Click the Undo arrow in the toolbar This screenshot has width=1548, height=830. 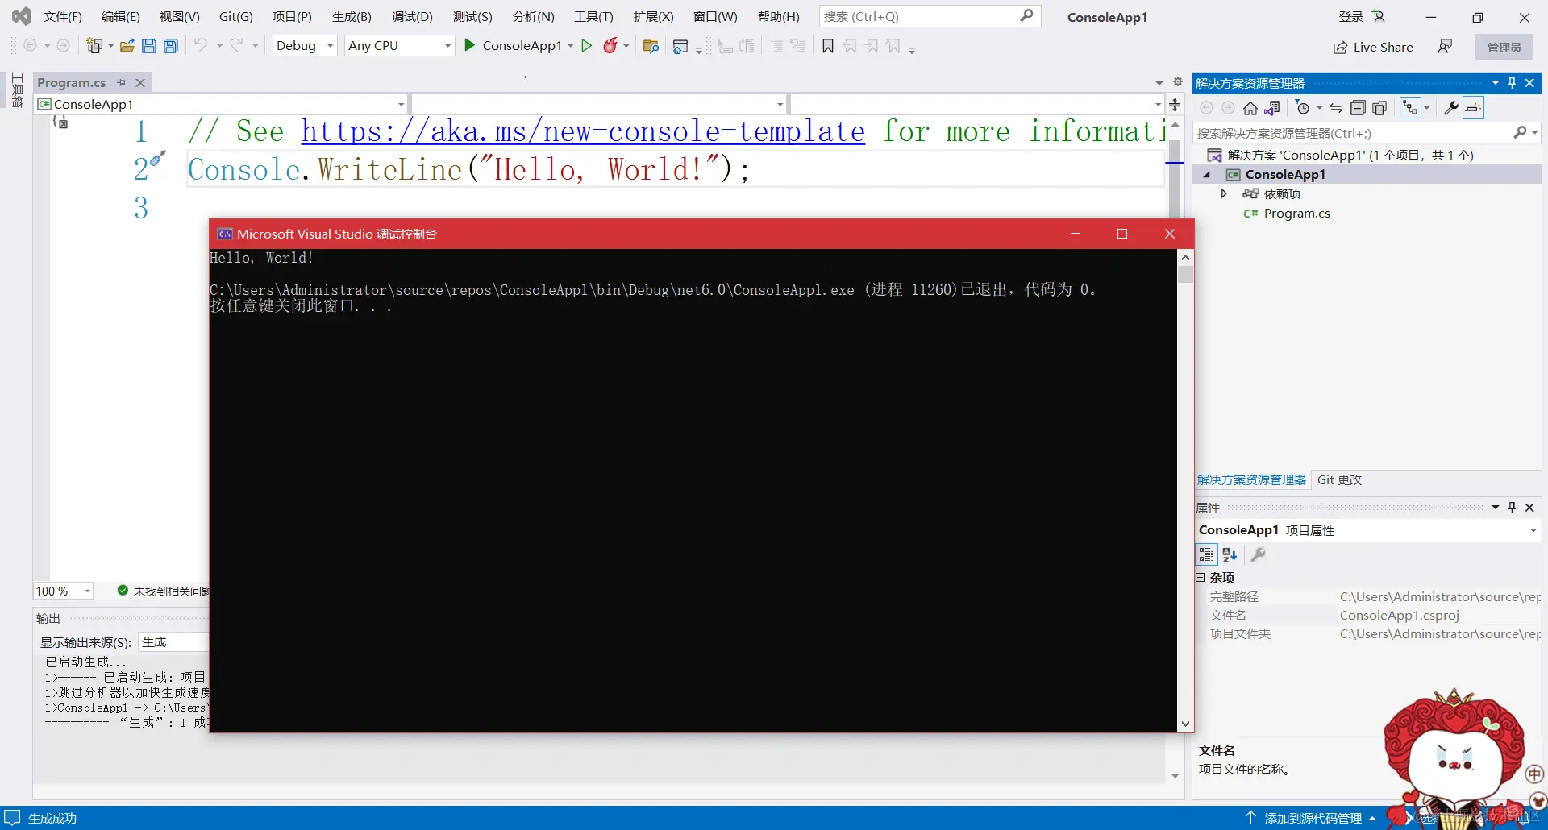coord(200,45)
